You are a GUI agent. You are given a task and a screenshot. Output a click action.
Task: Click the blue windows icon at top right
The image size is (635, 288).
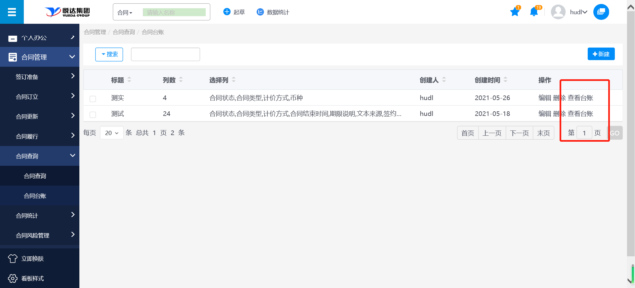pyautogui.click(x=601, y=12)
